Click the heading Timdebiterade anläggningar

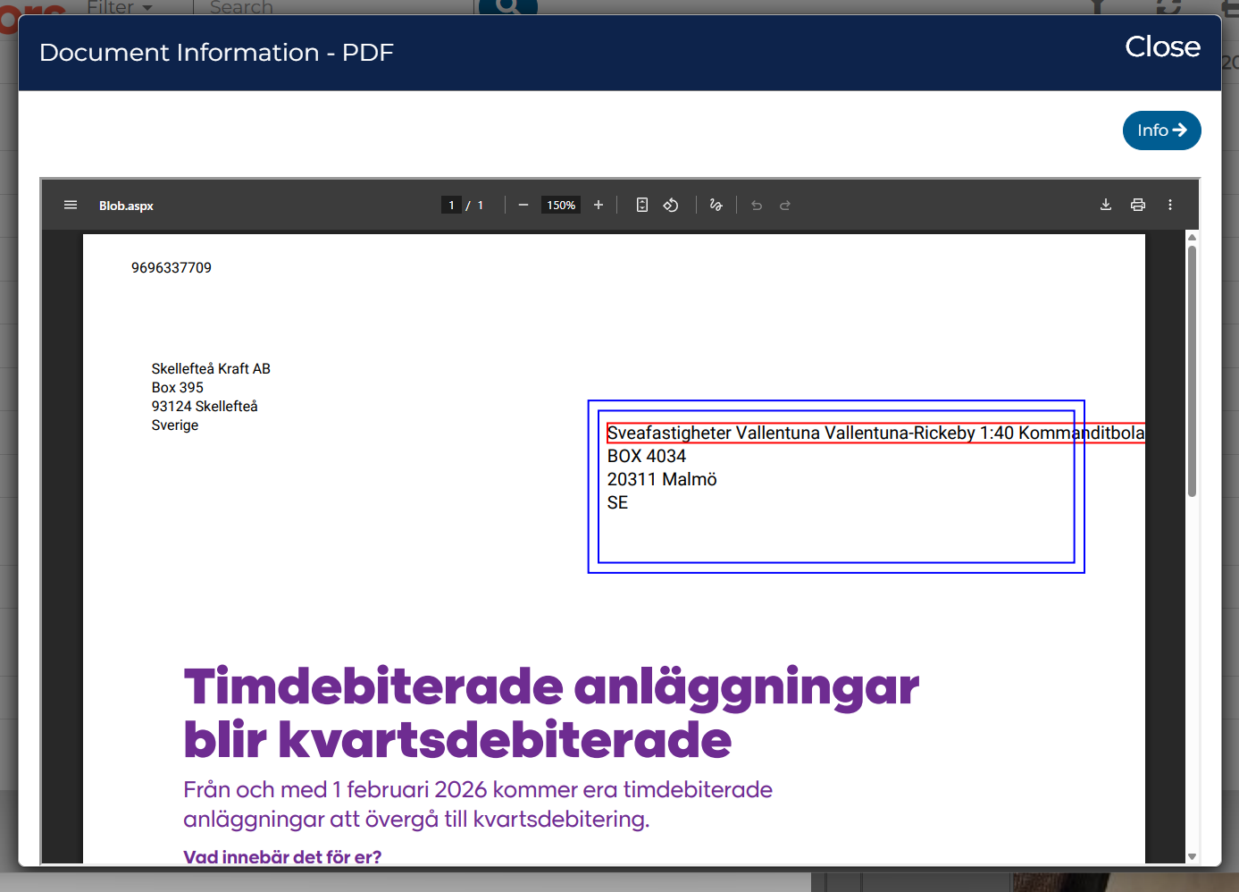point(551,687)
